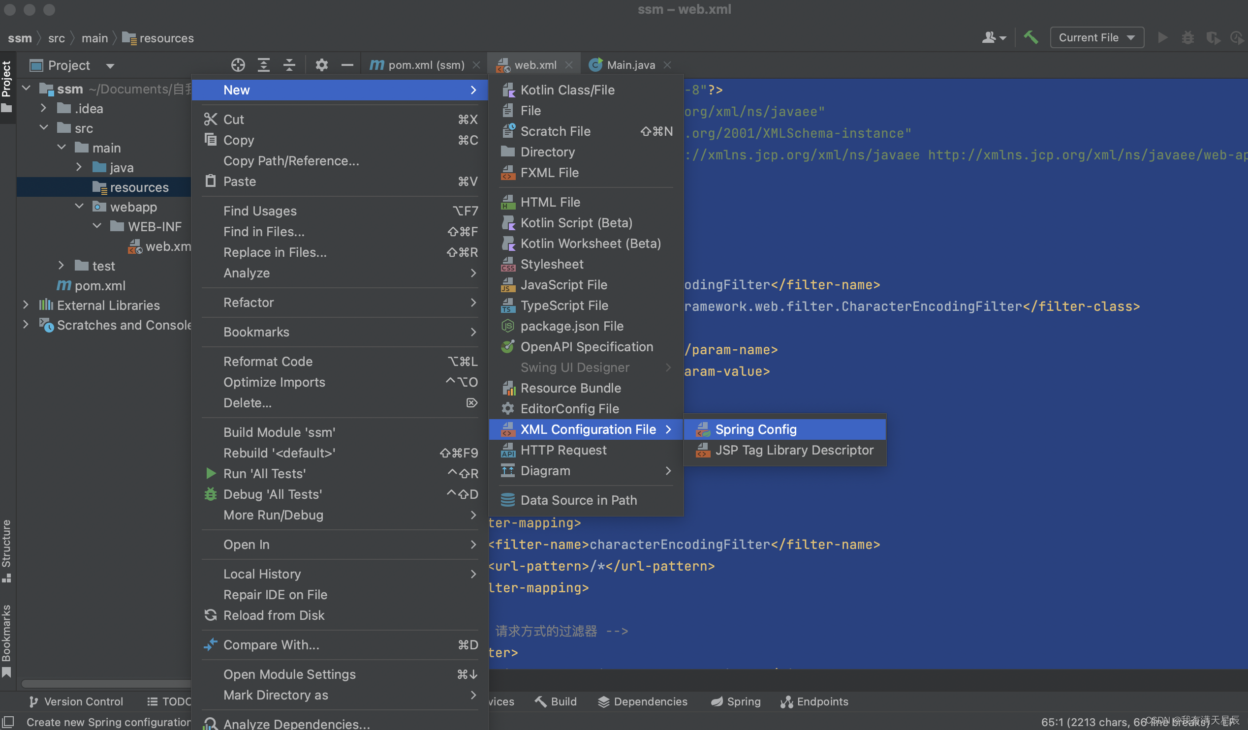Select Directory in New submenu
This screenshot has width=1248, height=730.
pos(586,152)
